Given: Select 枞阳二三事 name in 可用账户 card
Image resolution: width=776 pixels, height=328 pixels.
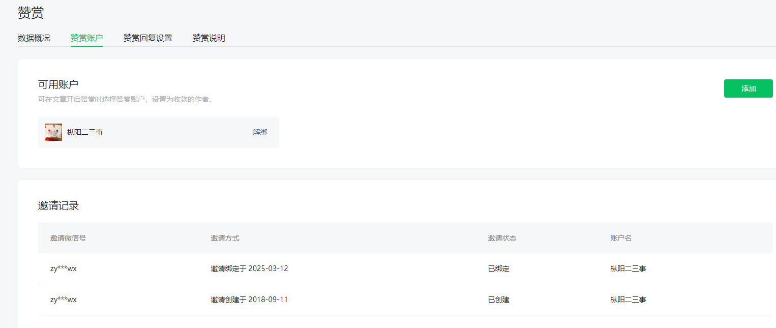Looking at the screenshot, I should 85,132.
